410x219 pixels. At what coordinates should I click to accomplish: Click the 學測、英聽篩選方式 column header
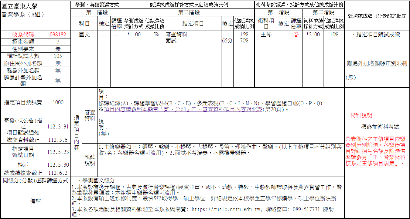pos(97,5)
